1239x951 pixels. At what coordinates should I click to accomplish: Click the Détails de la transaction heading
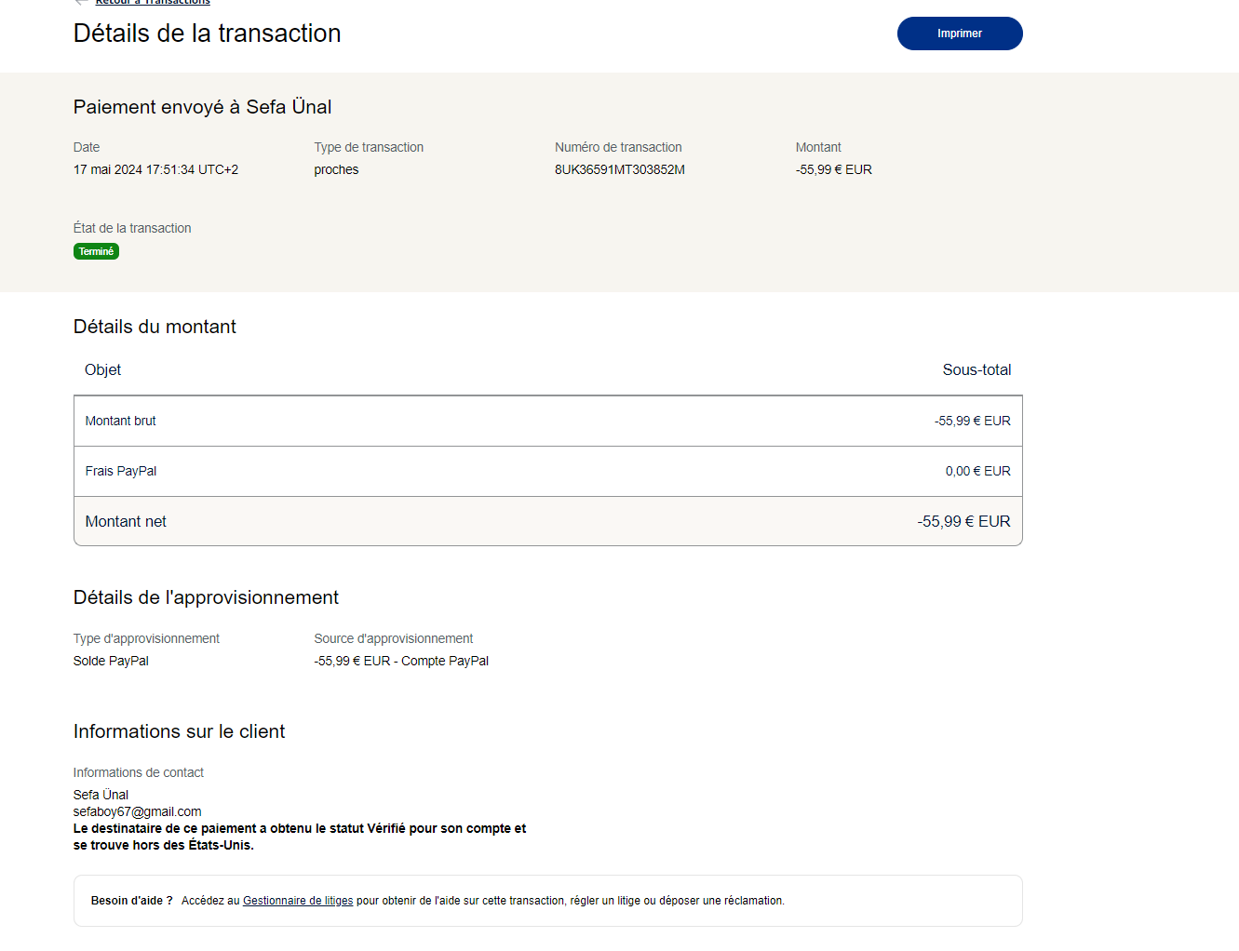click(207, 33)
